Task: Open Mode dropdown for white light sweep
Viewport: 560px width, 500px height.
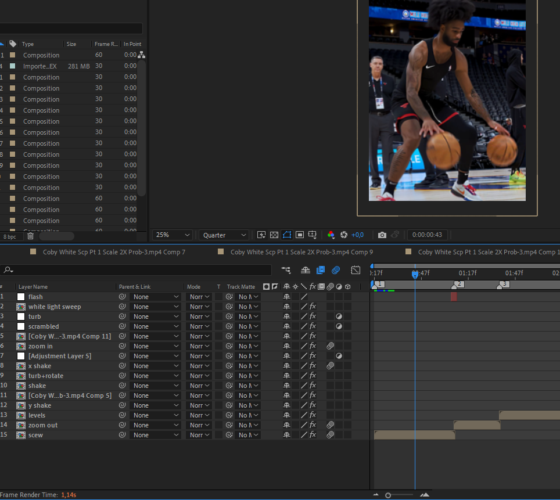Action: tap(199, 307)
